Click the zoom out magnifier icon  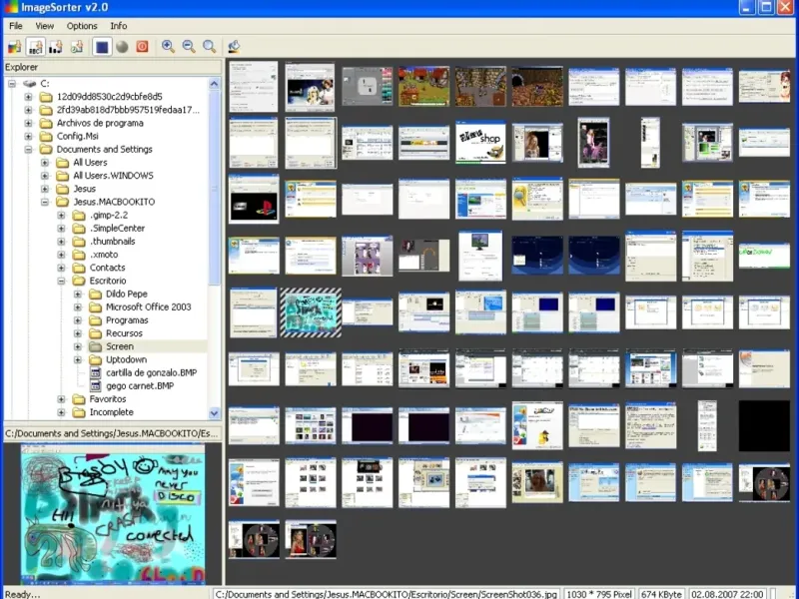(x=188, y=46)
